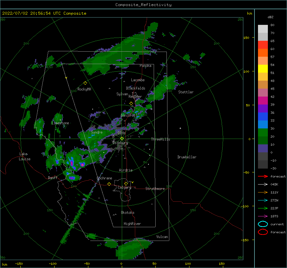The image size is (287, 268).
Task: Click the Calgary city label
Action: coord(124,187)
